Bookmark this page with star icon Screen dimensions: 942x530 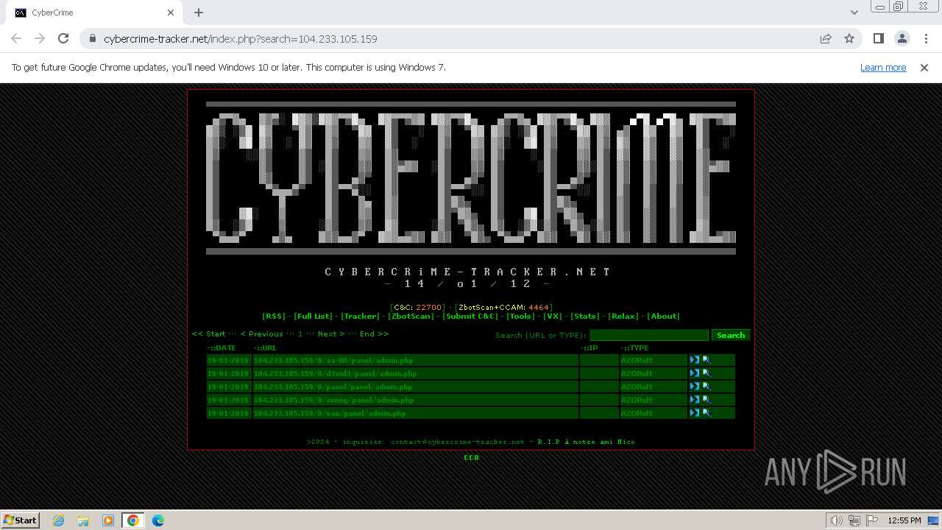coord(849,38)
